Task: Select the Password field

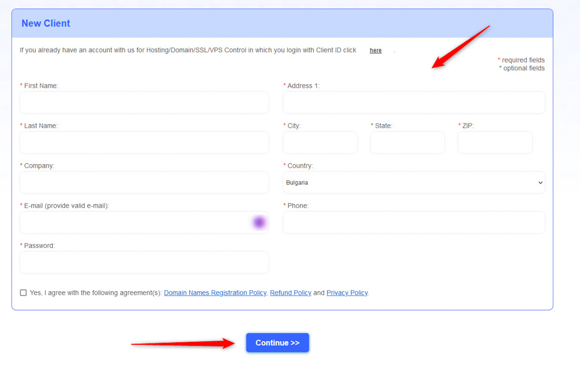Action: (x=144, y=262)
